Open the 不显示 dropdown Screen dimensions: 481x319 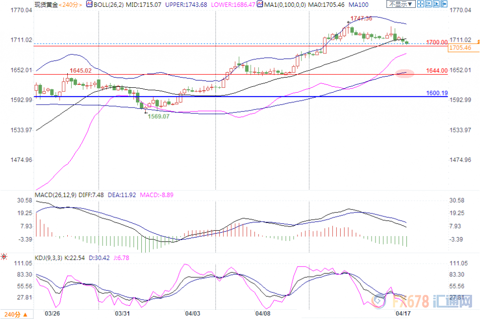(401, 4)
